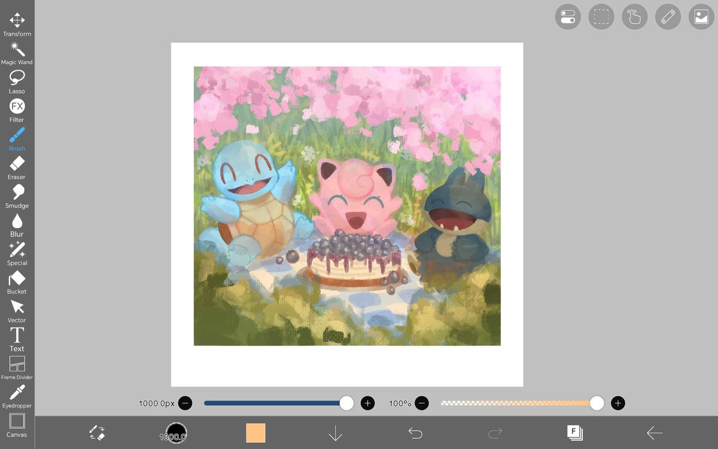Select the Vector tool

point(17,311)
